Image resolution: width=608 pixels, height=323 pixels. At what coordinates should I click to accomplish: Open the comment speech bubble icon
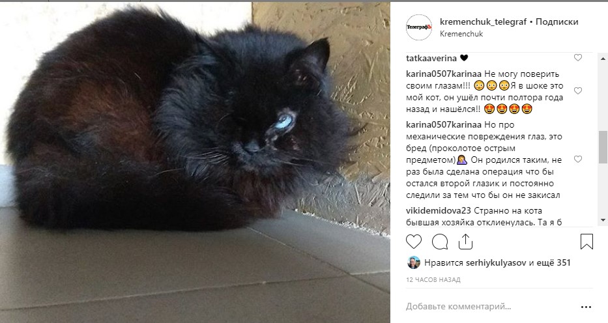click(x=440, y=242)
